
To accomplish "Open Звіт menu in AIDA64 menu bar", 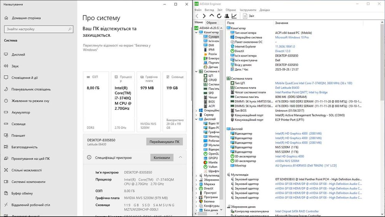I will (x=220, y=10).
